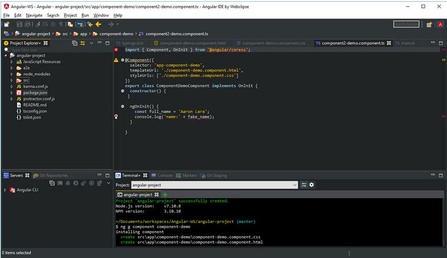The image size is (447, 258).
Task: Click the yellow Back navigation arrow
Action: (x=98, y=25)
